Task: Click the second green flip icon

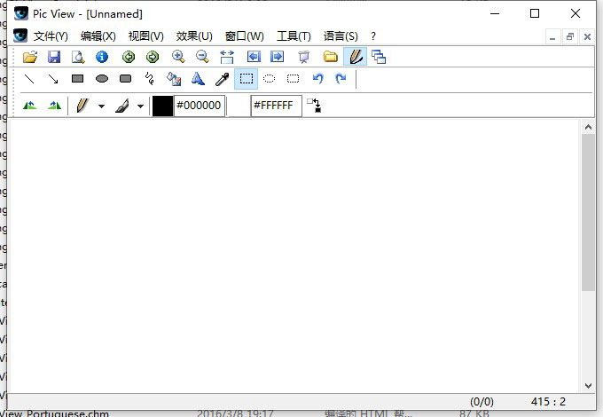Action: [54, 106]
